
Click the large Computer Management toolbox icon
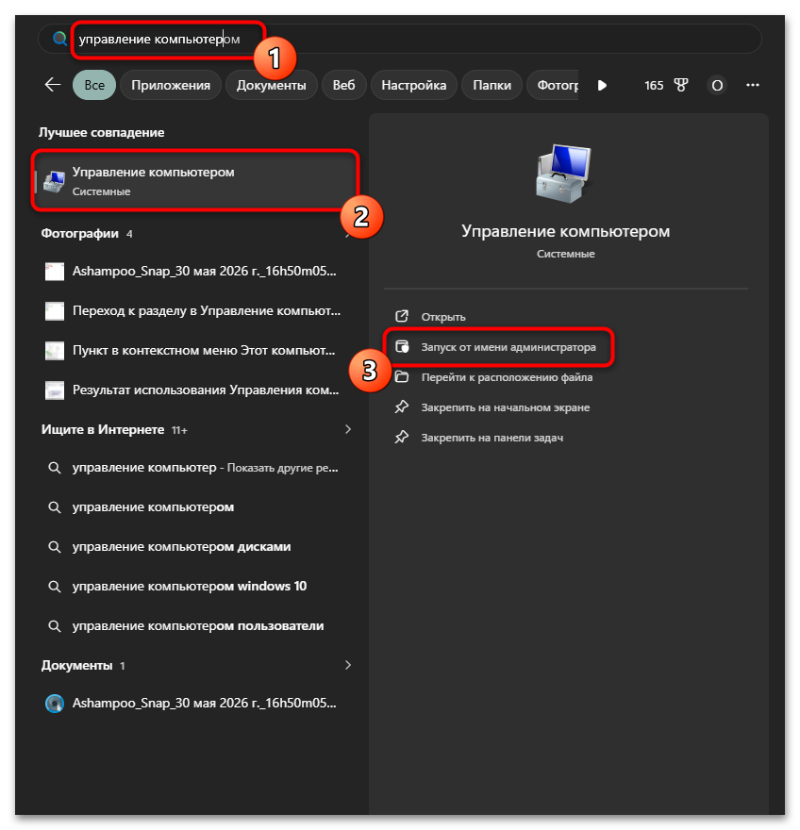click(564, 174)
